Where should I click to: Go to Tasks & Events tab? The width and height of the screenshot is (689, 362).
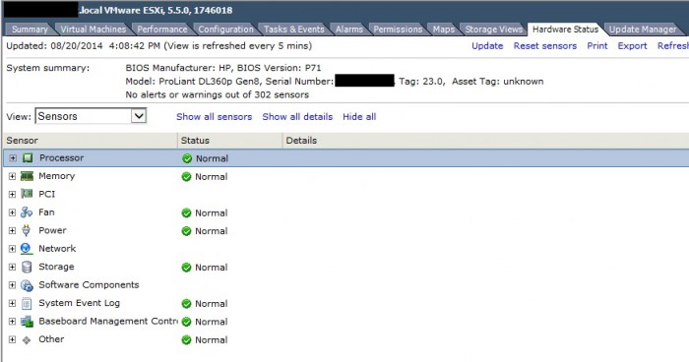click(x=294, y=30)
